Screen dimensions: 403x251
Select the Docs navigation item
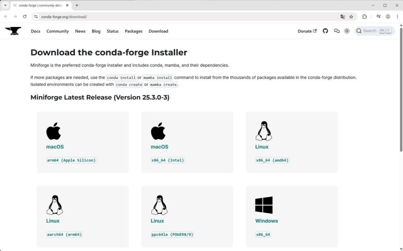tap(35, 31)
